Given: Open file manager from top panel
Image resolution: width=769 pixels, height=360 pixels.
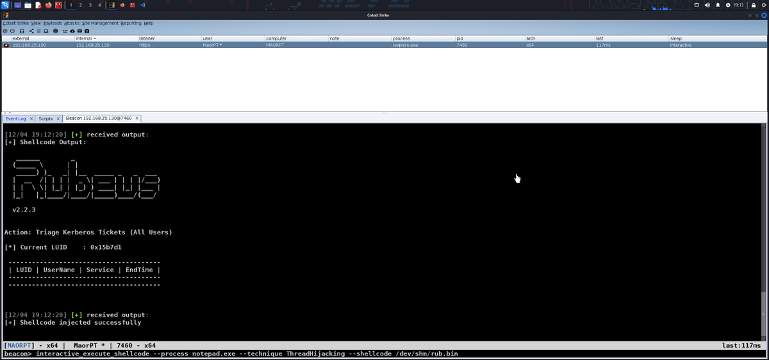Looking at the screenshot, I should pyautogui.click(x=28, y=5).
